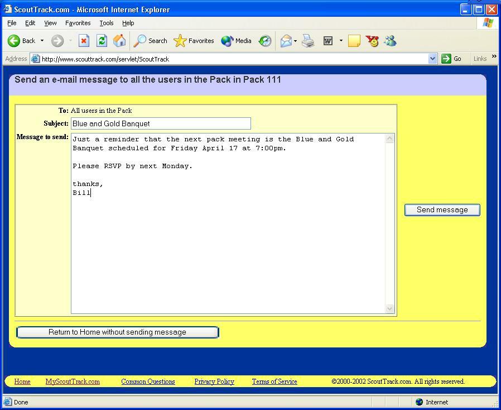Open the Edit icon dropdown arrow
This screenshot has height=410, width=501.
click(341, 41)
